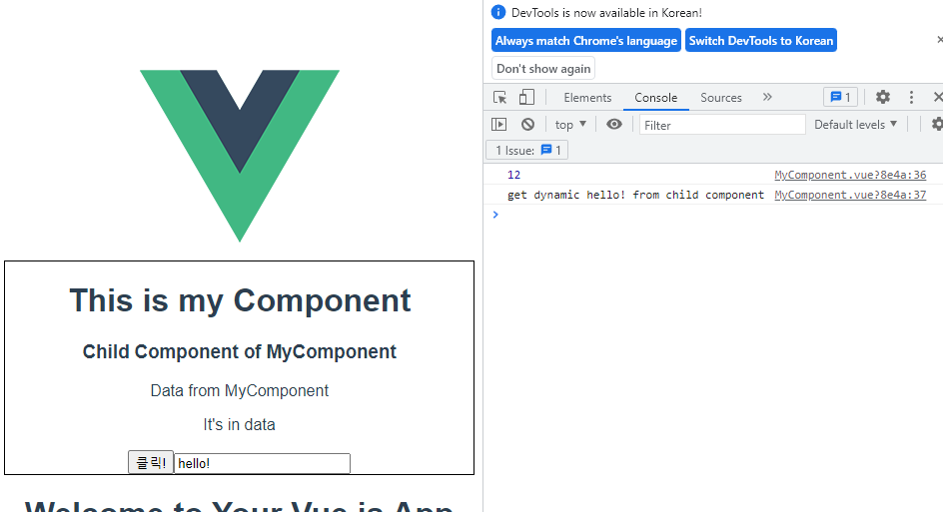Click the 'Data from MyComponent' text
943x512 pixels.
point(240,390)
